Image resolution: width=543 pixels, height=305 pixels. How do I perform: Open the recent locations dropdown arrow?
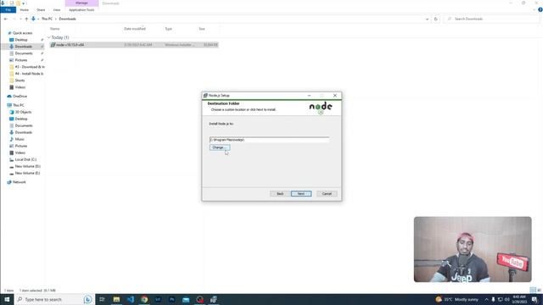[20, 19]
